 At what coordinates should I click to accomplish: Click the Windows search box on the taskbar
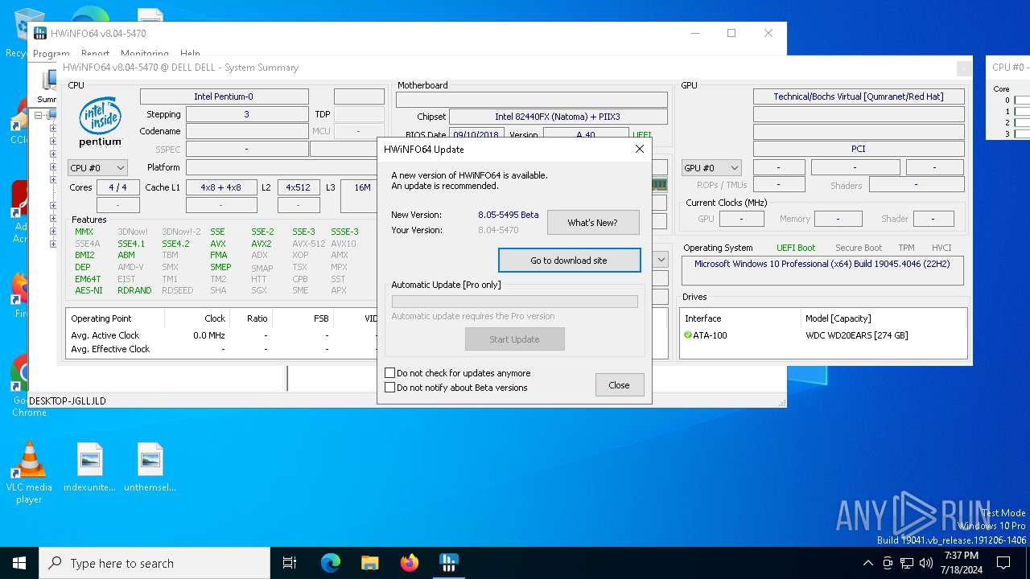154,563
